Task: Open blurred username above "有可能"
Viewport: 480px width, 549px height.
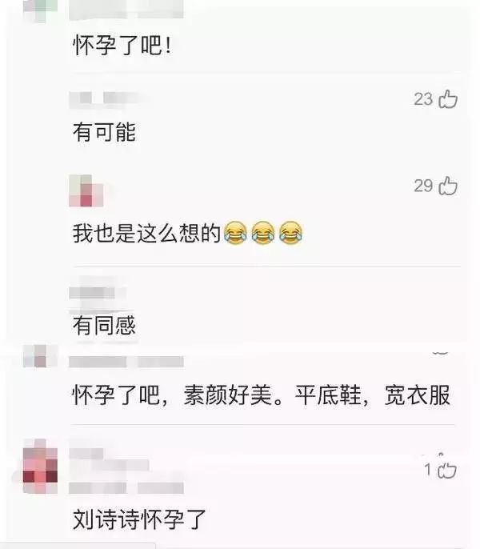Action: [x=106, y=99]
